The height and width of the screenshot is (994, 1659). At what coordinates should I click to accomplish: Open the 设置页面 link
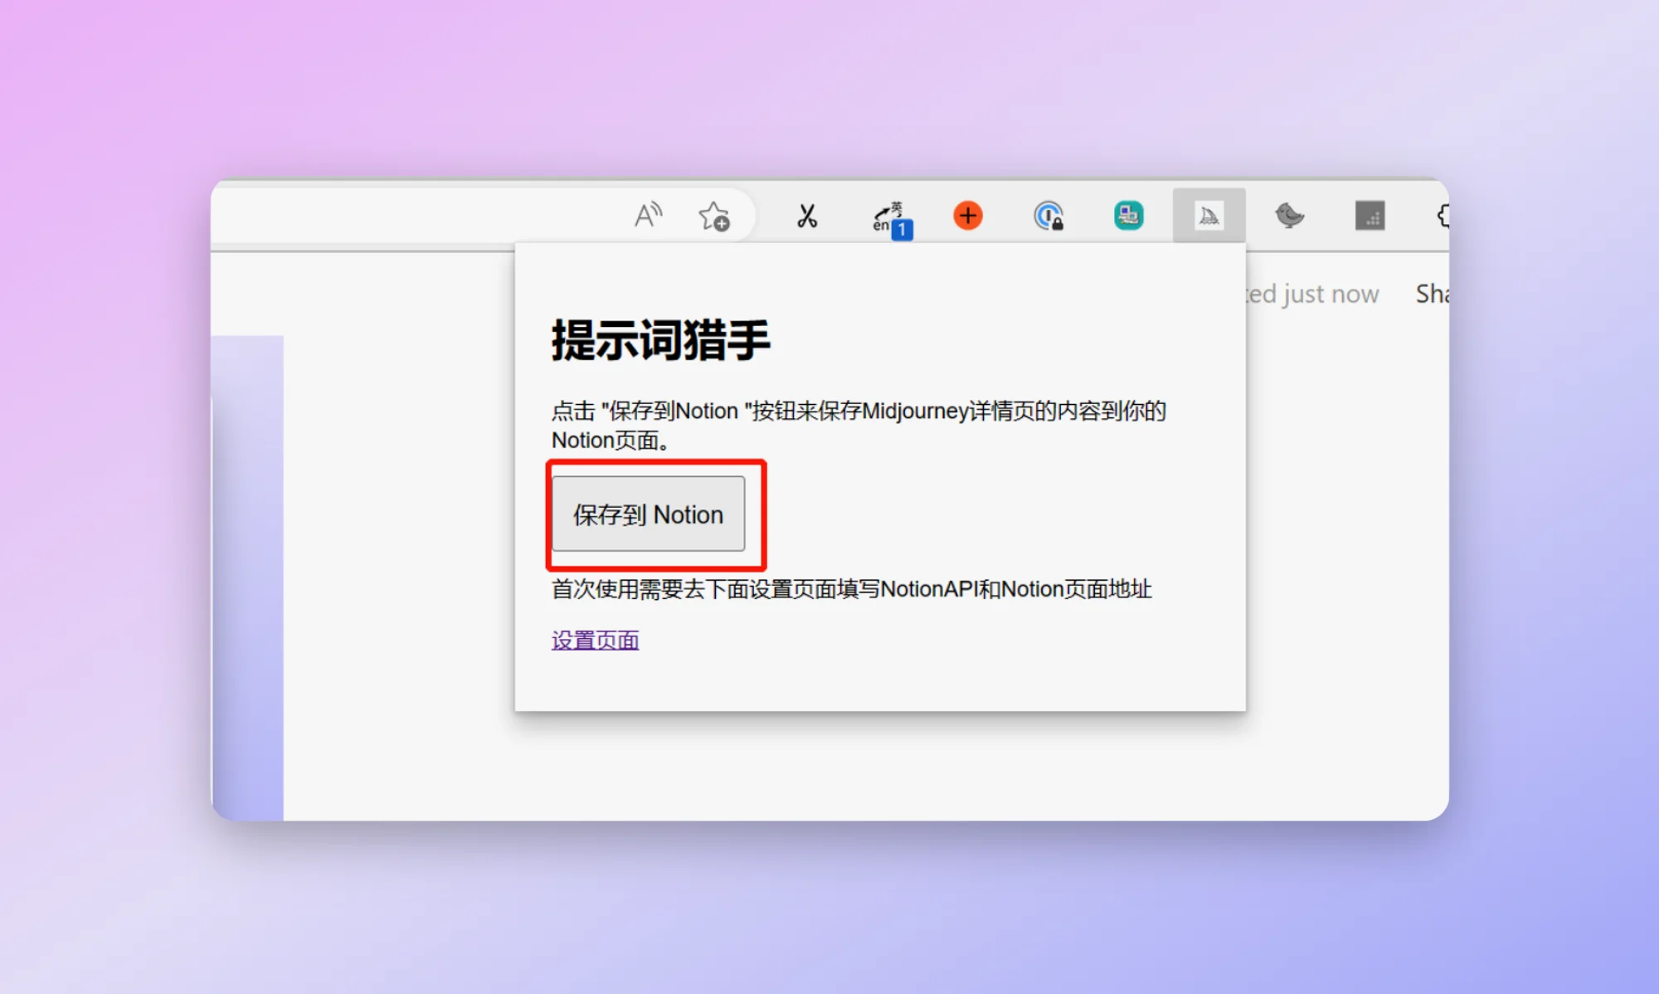(595, 641)
